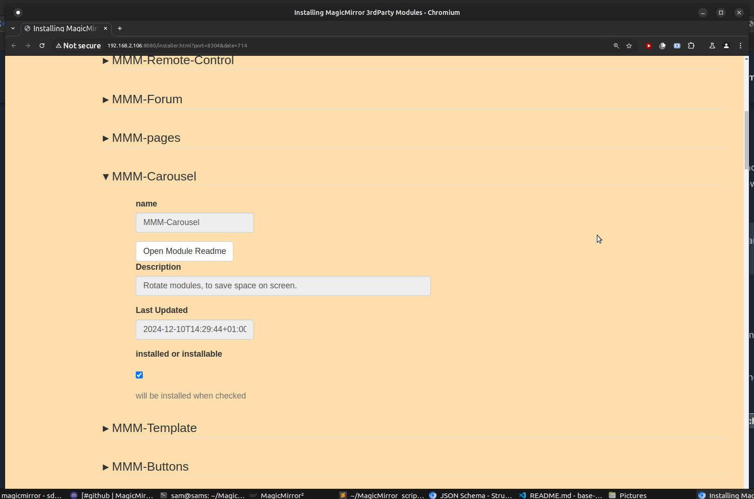This screenshot has height=499, width=754.
Task: Expand the MMM-Remote-Control section
Action: (168, 60)
